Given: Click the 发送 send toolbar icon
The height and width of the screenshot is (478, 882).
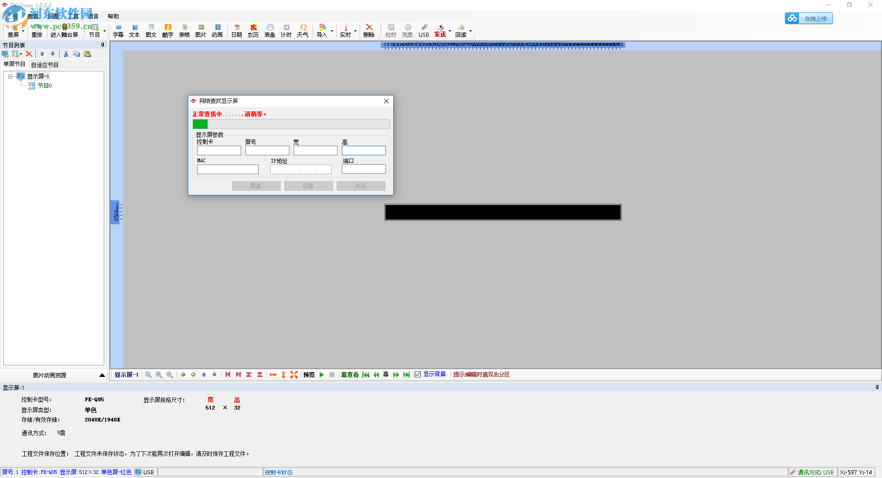Looking at the screenshot, I should pos(440,31).
